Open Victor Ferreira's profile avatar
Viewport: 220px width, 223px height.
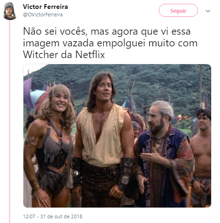pos(10,11)
